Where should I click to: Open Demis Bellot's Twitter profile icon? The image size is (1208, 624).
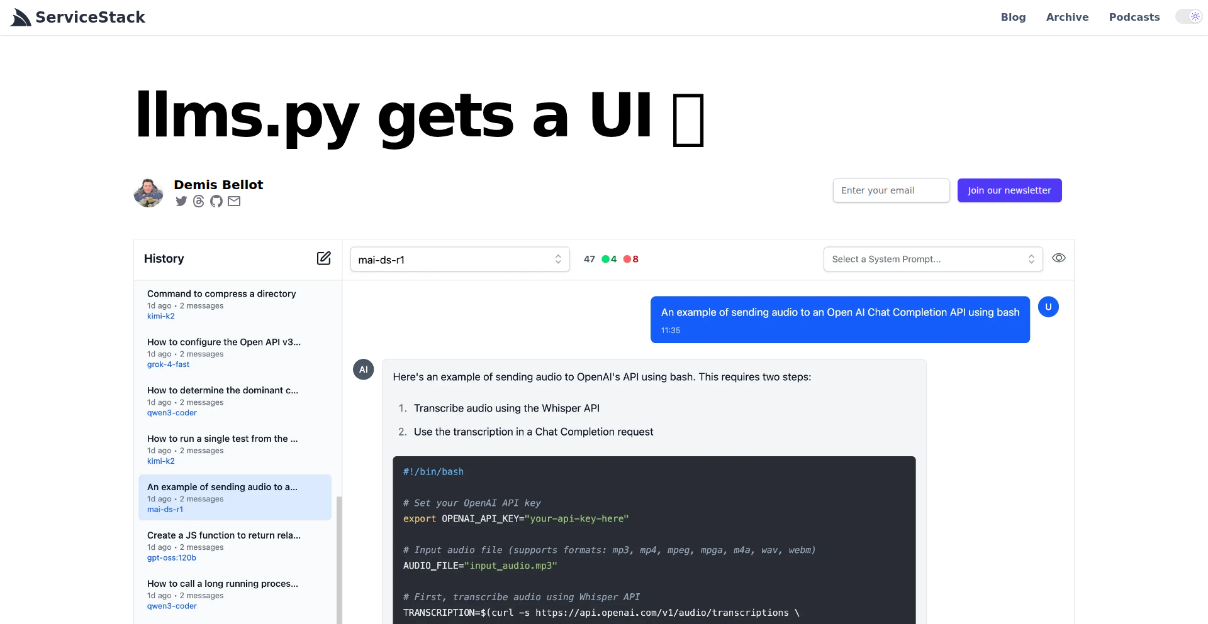181,201
